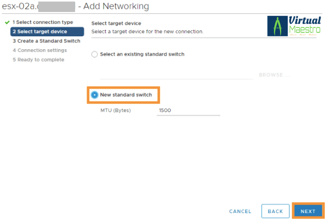This screenshot has height=222, width=328.
Task: Click the existing standard switch name field
Action: coord(177,75)
